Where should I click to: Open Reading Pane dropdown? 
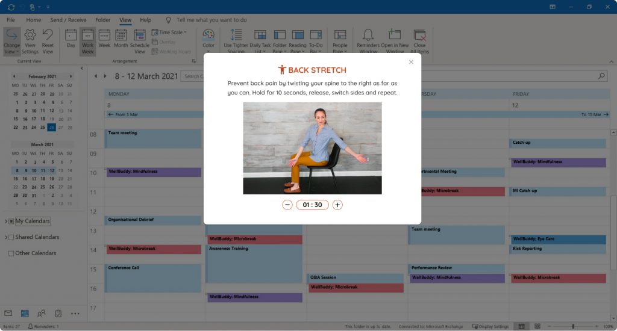298,42
